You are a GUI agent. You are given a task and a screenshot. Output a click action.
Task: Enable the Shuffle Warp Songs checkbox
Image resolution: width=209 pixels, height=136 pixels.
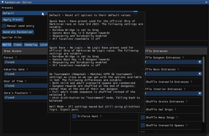point(143,117)
